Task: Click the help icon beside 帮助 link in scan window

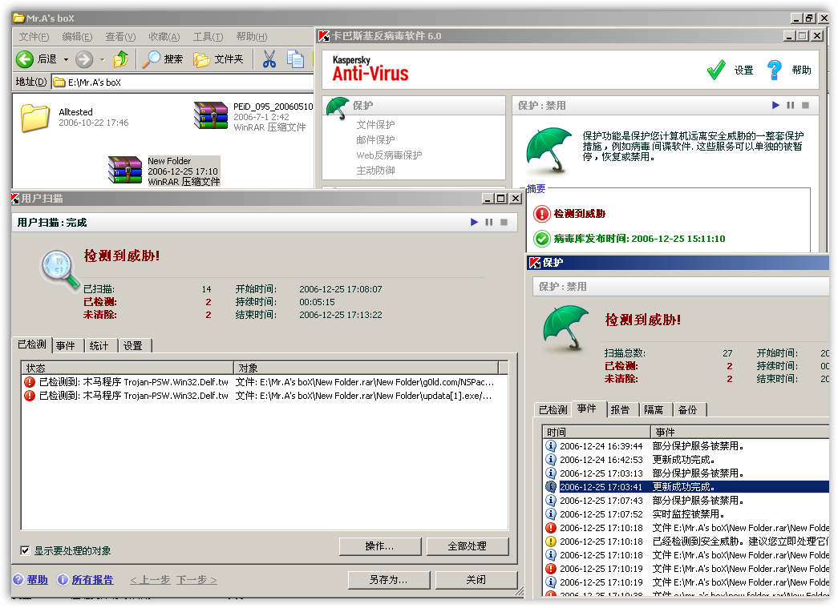Action: [x=18, y=580]
